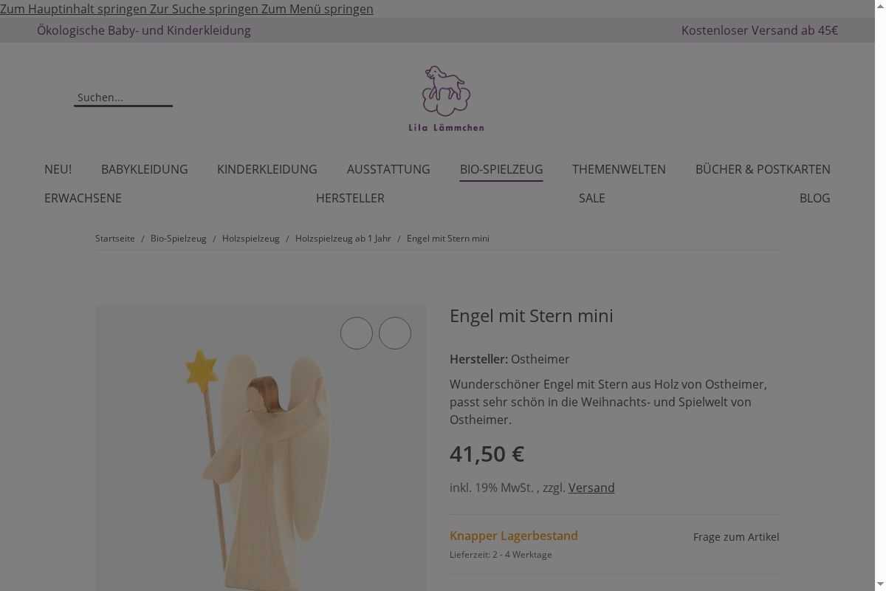Open the Babykleidung menu
Image resolution: width=886 pixels, height=591 pixels.
[x=144, y=169]
